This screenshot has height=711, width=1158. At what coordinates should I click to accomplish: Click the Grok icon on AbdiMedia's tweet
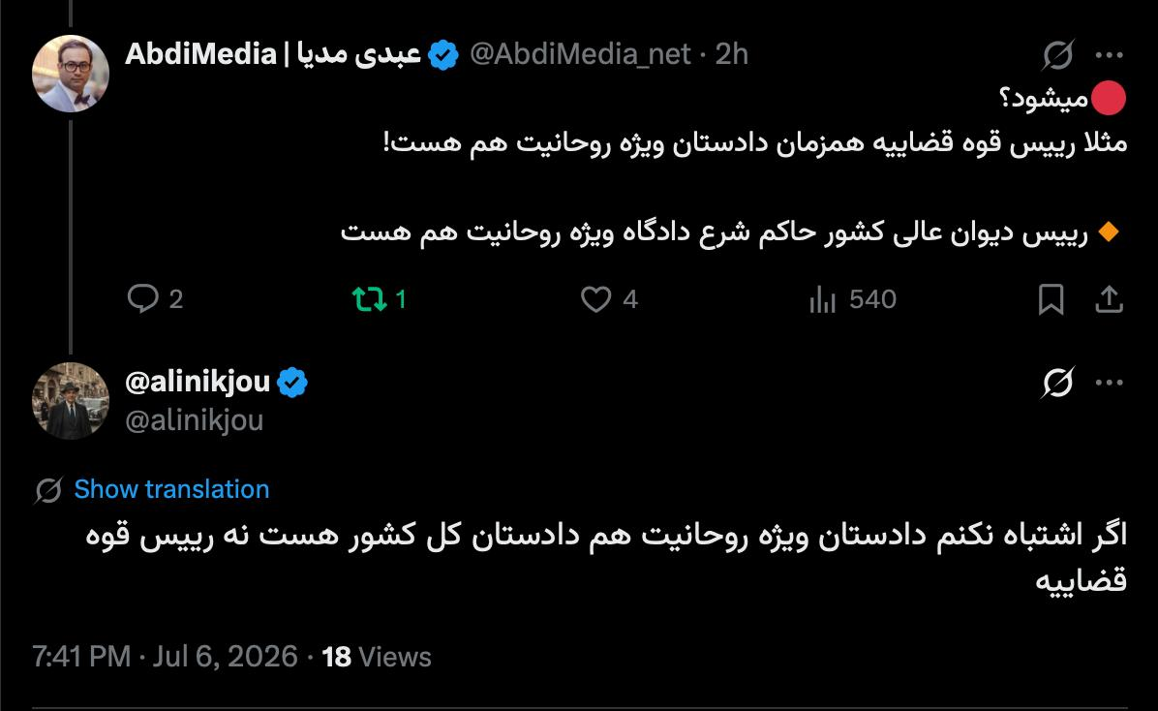click(1057, 54)
